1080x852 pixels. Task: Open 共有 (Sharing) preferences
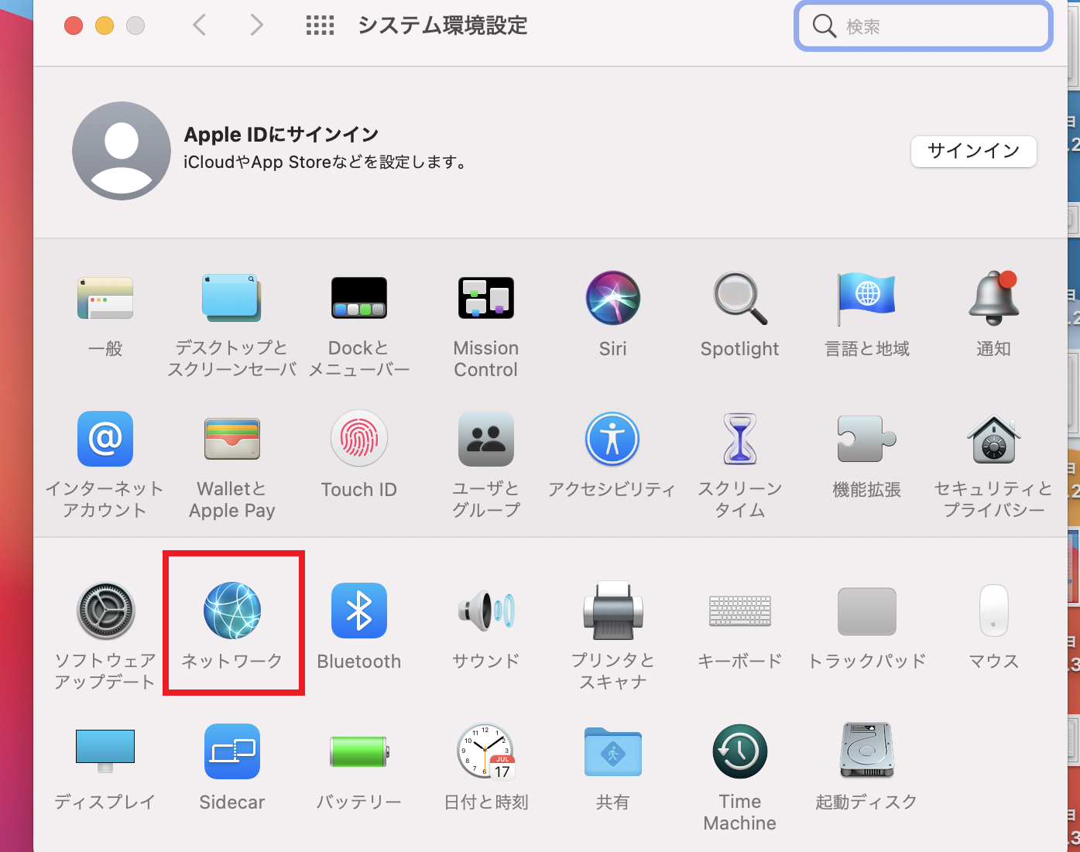click(613, 751)
